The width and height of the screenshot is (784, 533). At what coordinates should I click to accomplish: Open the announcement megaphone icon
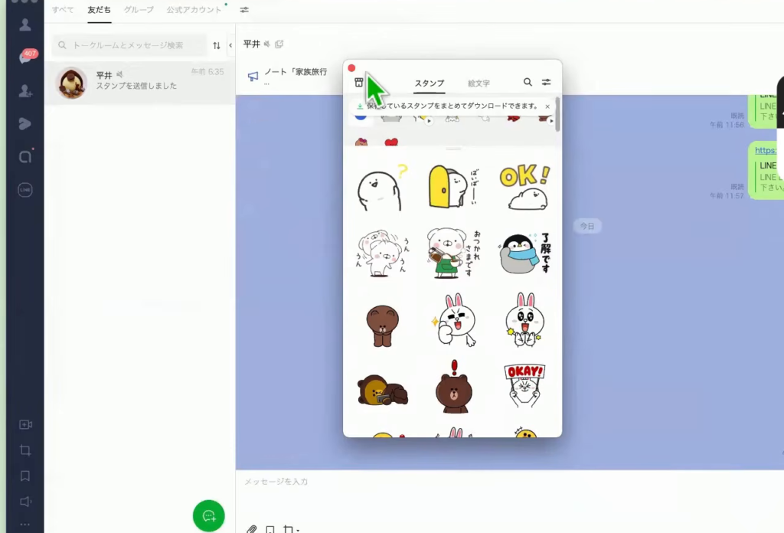253,76
